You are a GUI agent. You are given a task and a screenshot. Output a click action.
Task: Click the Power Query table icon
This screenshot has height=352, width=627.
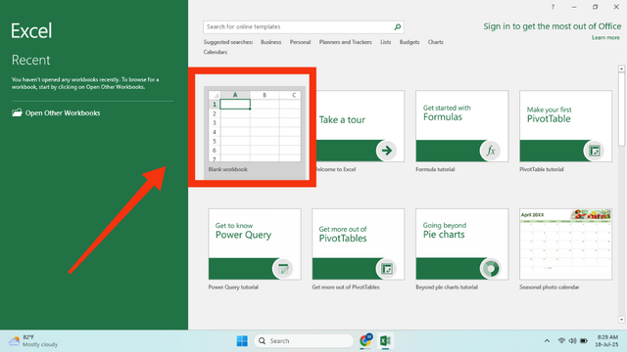pyautogui.click(x=283, y=269)
